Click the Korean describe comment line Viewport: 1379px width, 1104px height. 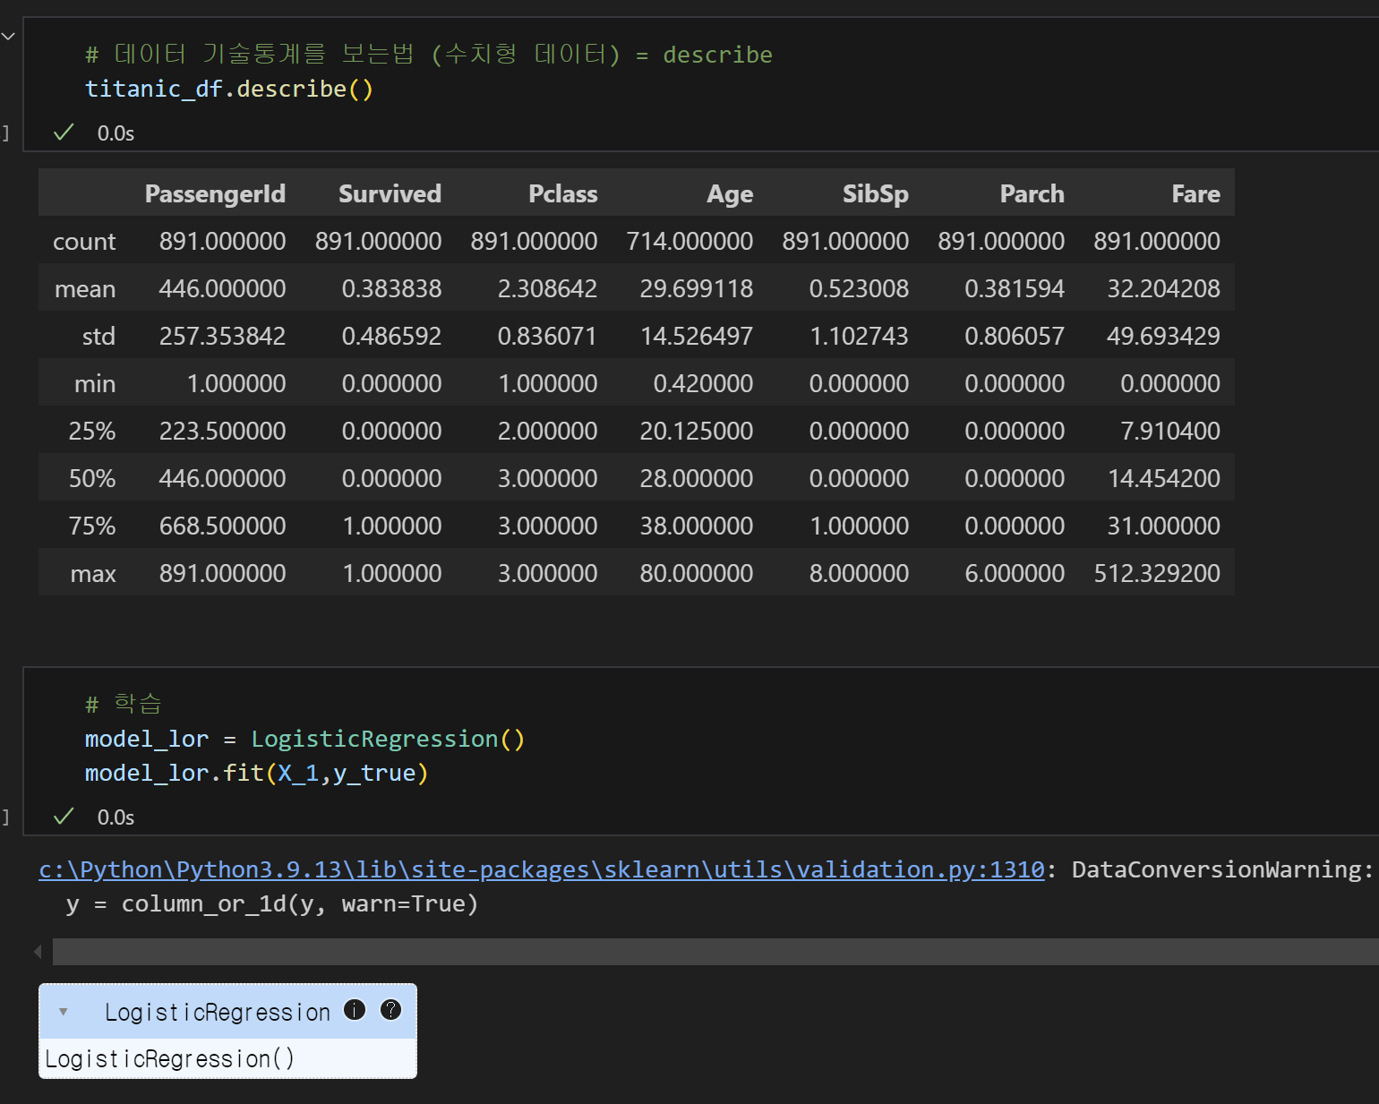click(x=428, y=55)
